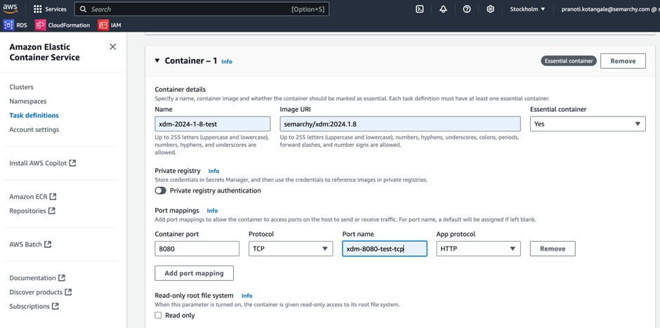This screenshot has width=660, height=328.
Task: Click external link icon beside Repositories
Action: pyautogui.click(x=51, y=211)
